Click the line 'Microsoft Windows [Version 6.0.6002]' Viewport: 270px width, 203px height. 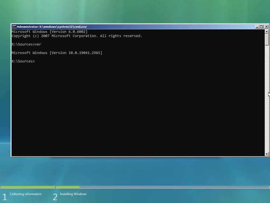(50, 32)
